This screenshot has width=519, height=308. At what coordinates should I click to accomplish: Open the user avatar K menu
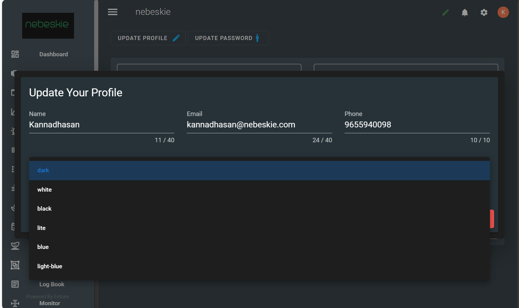click(503, 12)
